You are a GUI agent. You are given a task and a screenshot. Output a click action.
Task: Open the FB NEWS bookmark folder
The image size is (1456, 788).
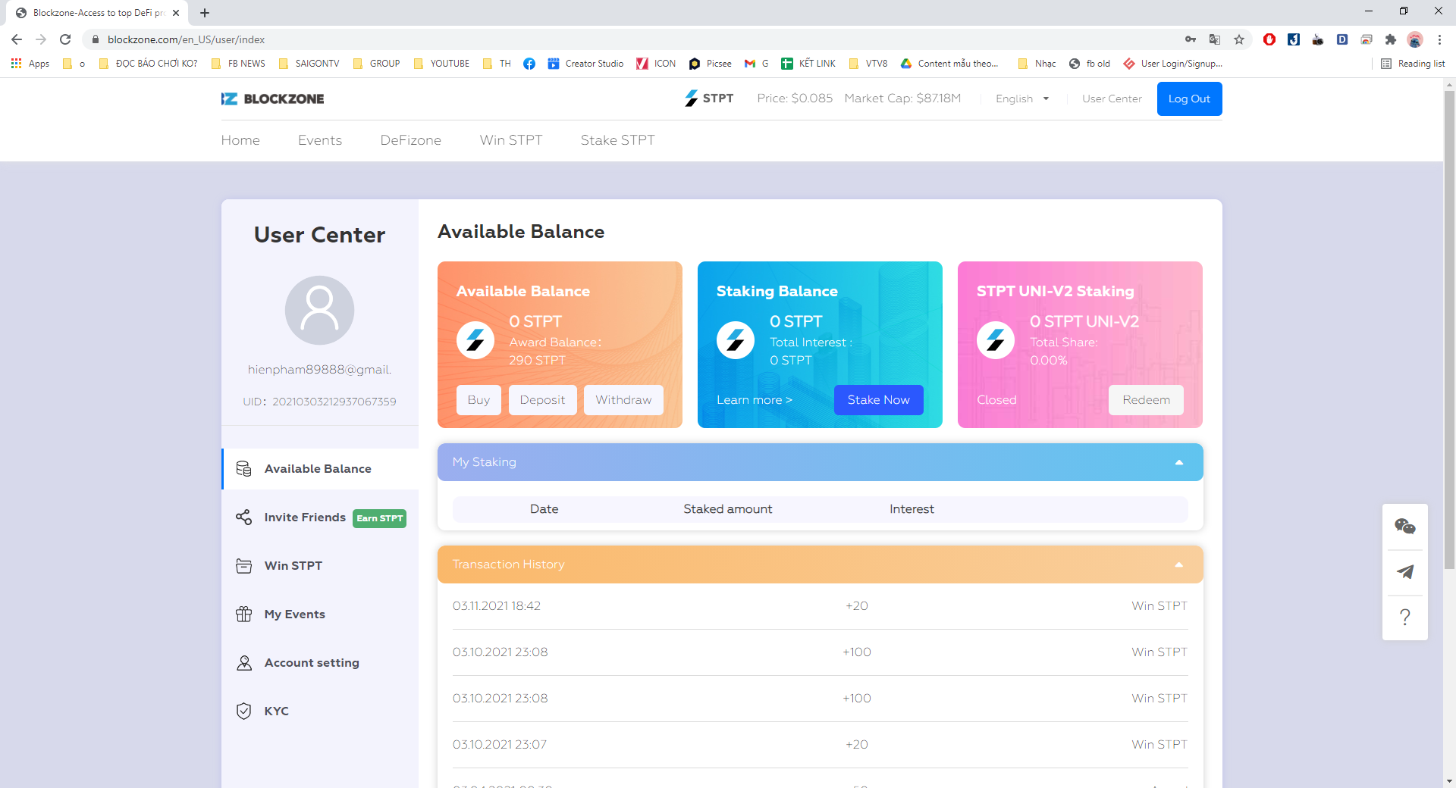(x=239, y=64)
